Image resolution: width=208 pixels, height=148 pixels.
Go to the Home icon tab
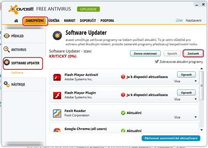coord(16,21)
